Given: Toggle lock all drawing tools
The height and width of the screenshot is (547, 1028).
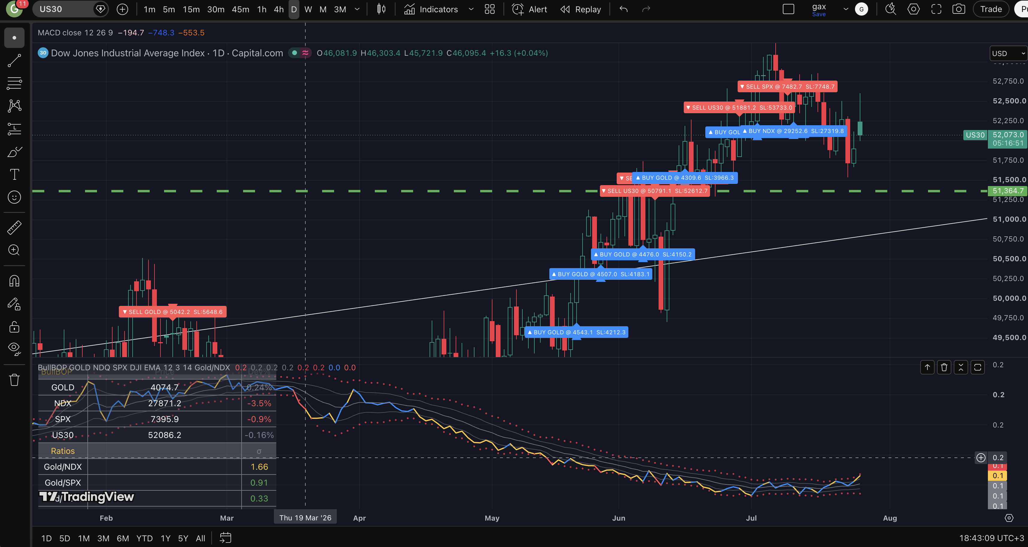Looking at the screenshot, I should pos(14,327).
